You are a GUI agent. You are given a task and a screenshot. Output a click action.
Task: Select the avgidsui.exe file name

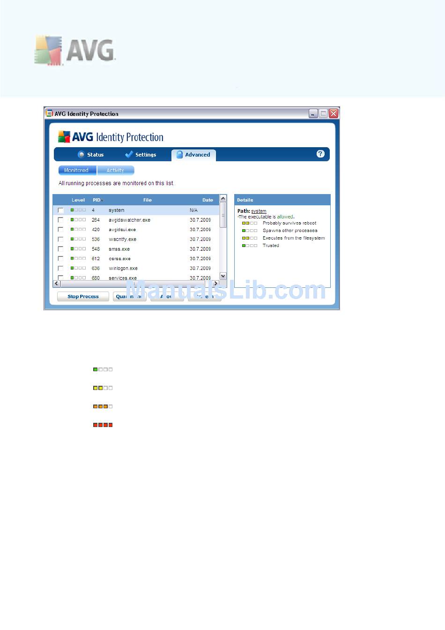122,230
